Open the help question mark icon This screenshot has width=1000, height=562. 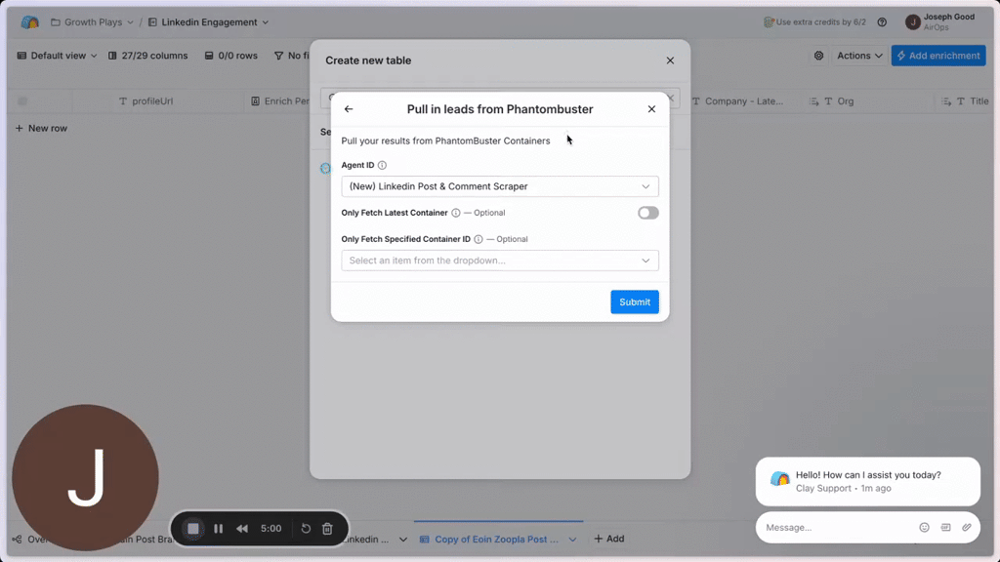pos(882,22)
